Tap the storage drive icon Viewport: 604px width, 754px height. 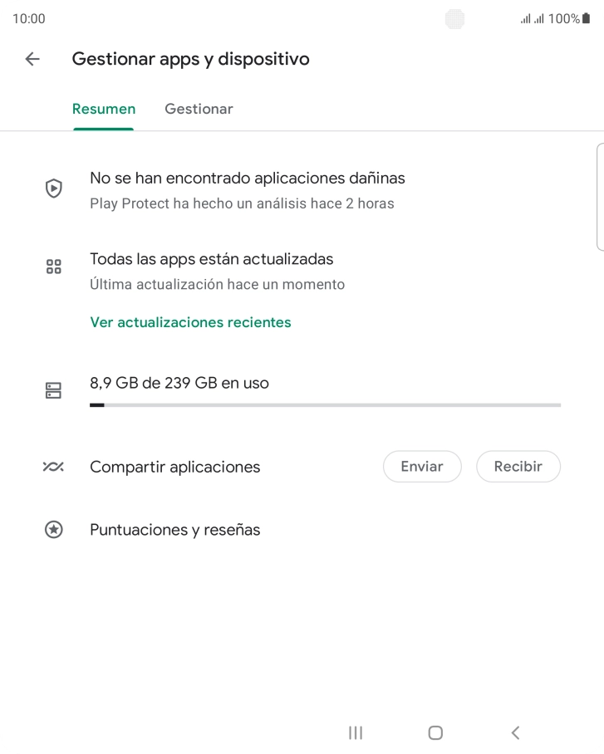pos(54,390)
